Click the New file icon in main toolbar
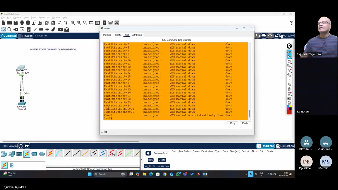This screenshot has height=190, width=338. point(3,23)
